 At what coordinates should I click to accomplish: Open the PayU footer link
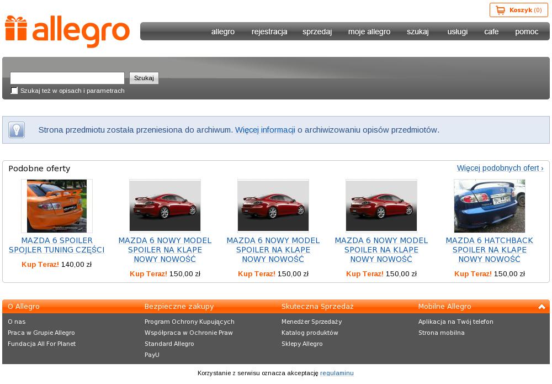152,355
